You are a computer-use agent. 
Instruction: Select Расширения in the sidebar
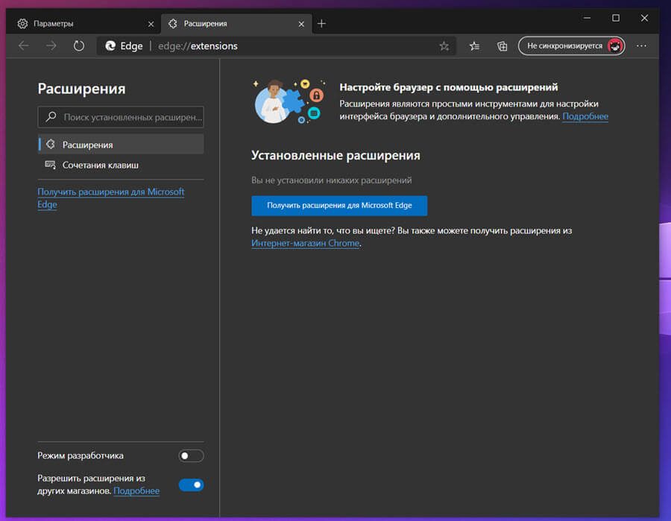121,145
